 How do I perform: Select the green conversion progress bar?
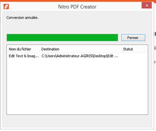[x=62, y=37]
